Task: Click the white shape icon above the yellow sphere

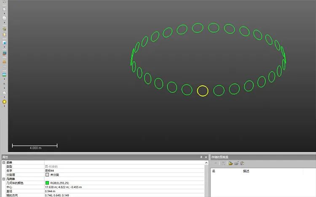Action: pyautogui.click(x=4, y=93)
